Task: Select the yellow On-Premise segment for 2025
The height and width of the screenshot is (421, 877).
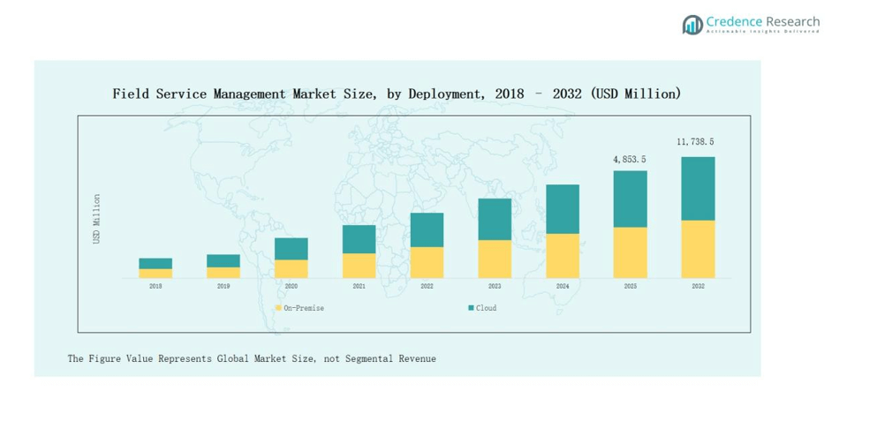Action: point(630,252)
